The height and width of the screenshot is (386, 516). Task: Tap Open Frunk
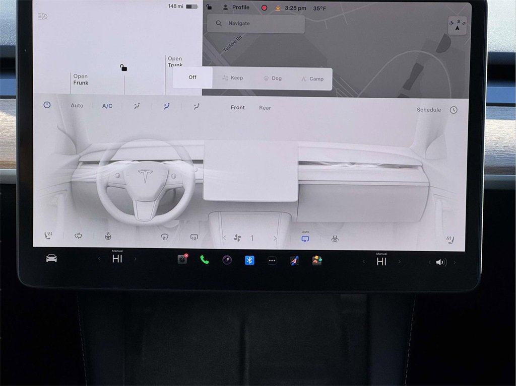[81, 80]
